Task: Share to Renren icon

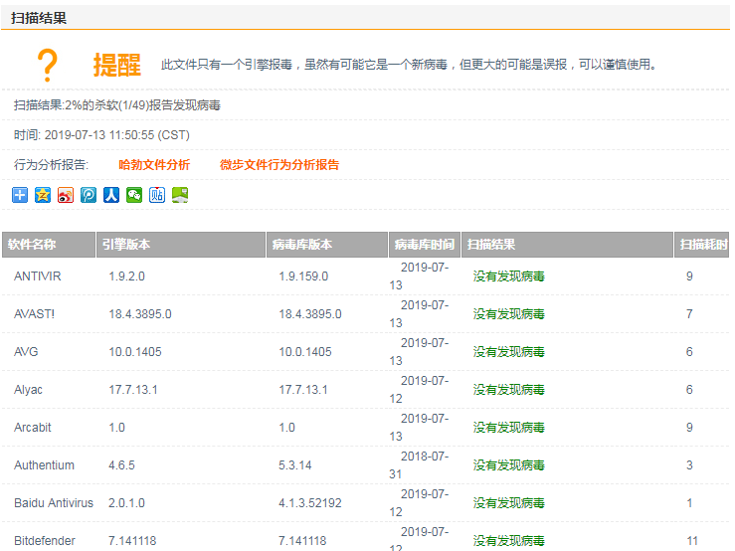Action: 111,195
